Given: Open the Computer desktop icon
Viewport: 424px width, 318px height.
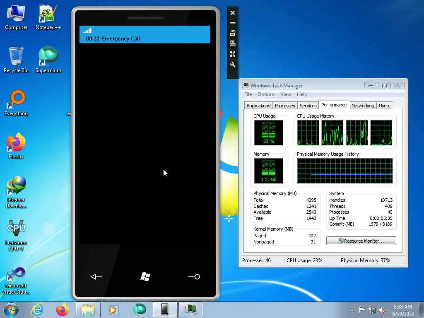Looking at the screenshot, I should [x=16, y=17].
